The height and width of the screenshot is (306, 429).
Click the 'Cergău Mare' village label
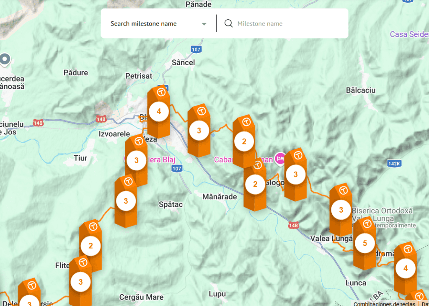[x=142, y=297]
